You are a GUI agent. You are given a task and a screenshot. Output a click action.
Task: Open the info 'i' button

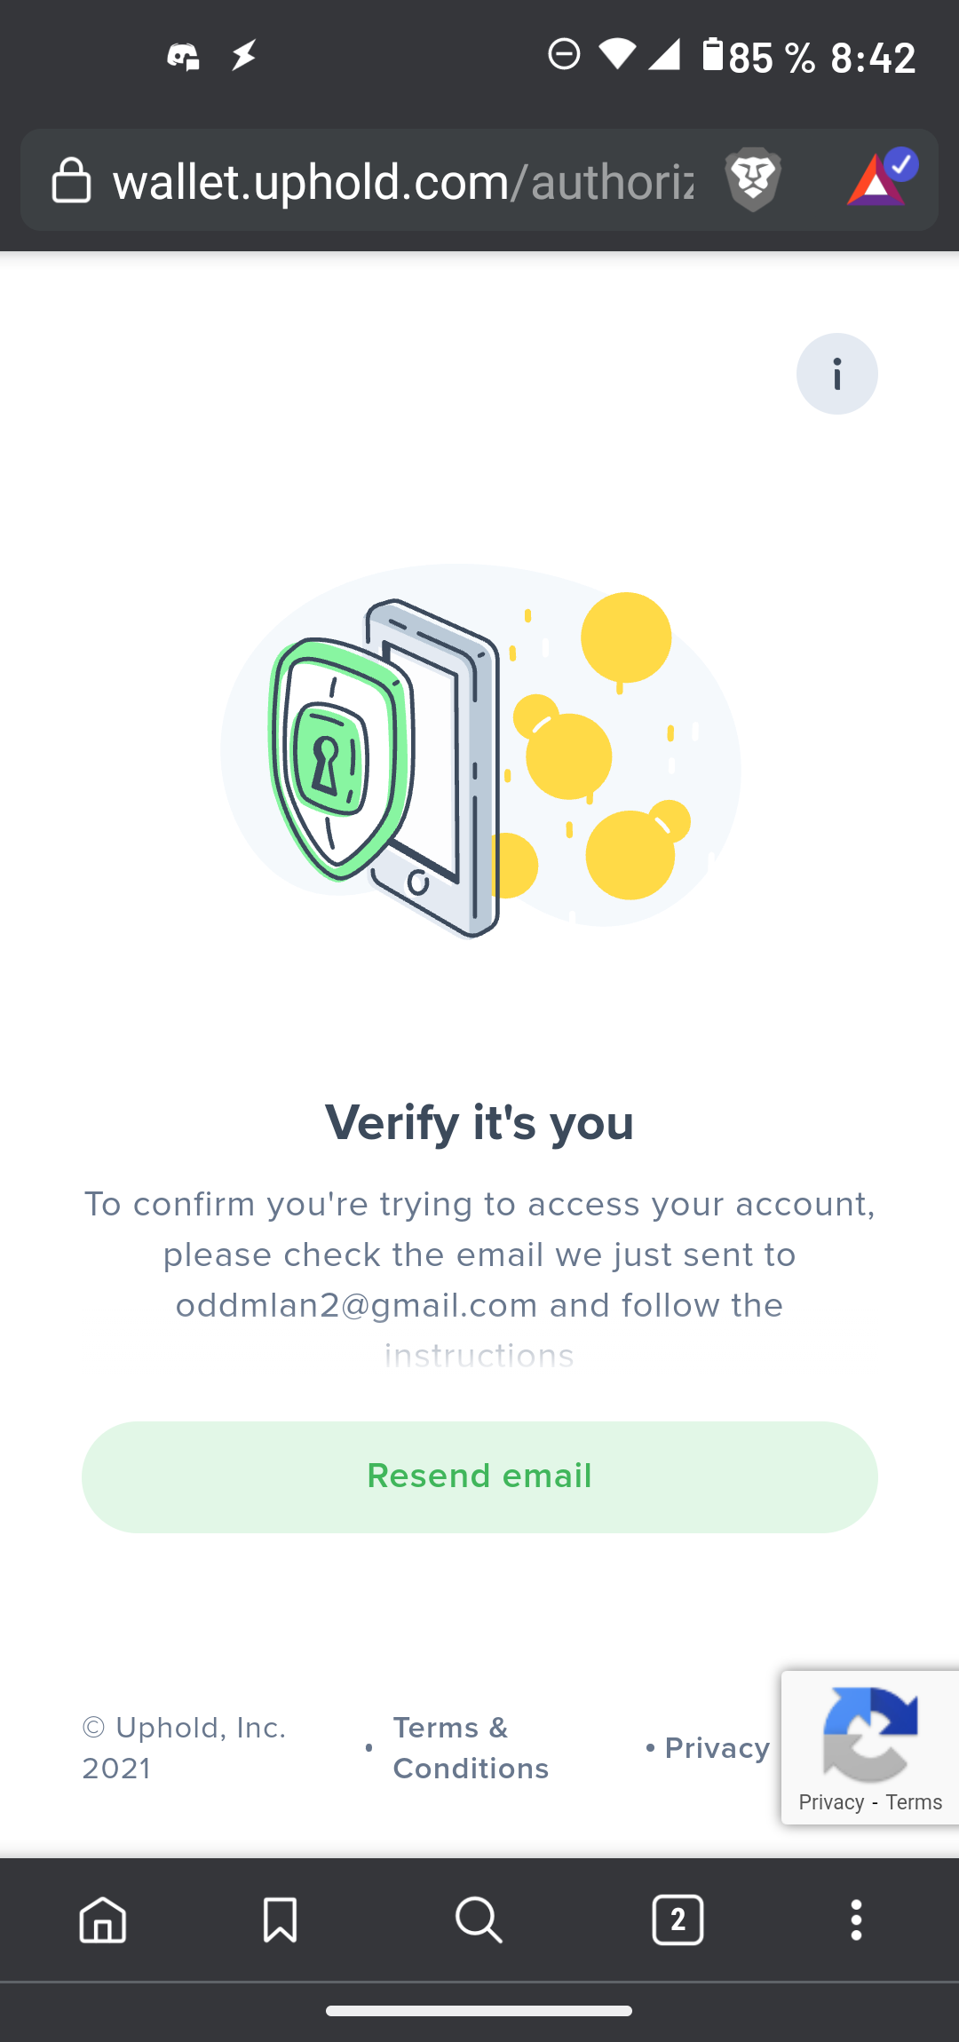[x=836, y=374]
